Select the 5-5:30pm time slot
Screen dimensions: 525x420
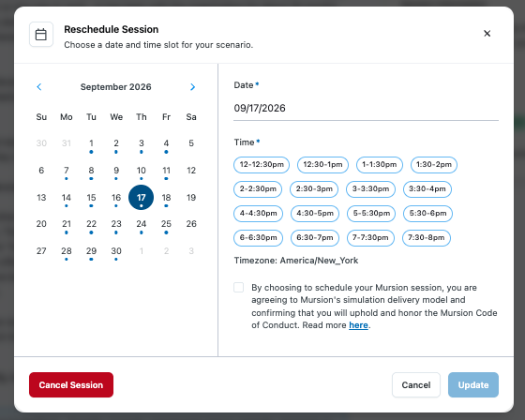[x=371, y=214]
